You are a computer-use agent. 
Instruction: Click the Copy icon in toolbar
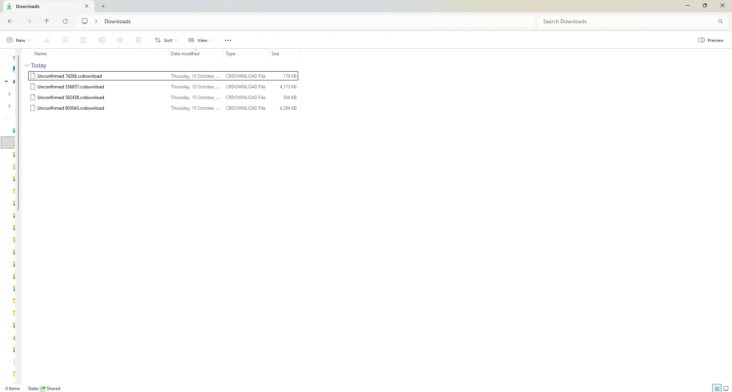tap(65, 40)
